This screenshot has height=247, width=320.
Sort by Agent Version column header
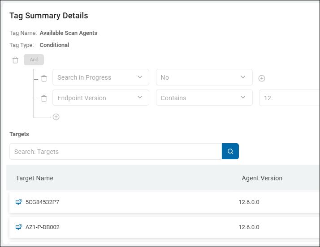[262, 178]
